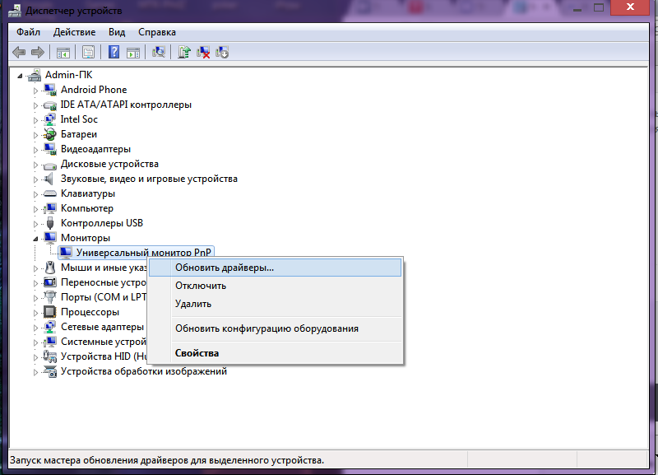The image size is (658, 475).
Task: Choose Обновить драйверы in context menu
Action: tap(225, 268)
